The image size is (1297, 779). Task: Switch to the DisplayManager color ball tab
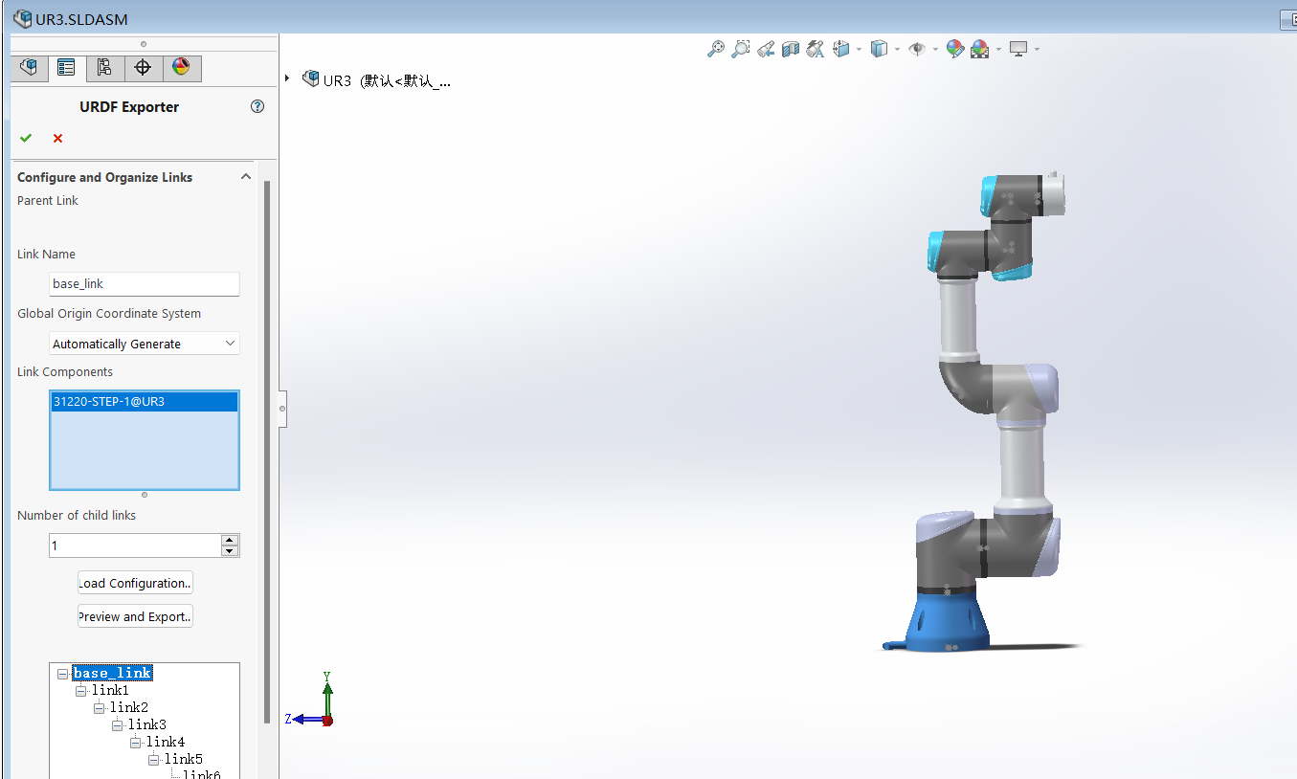click(x=181, y=68)
